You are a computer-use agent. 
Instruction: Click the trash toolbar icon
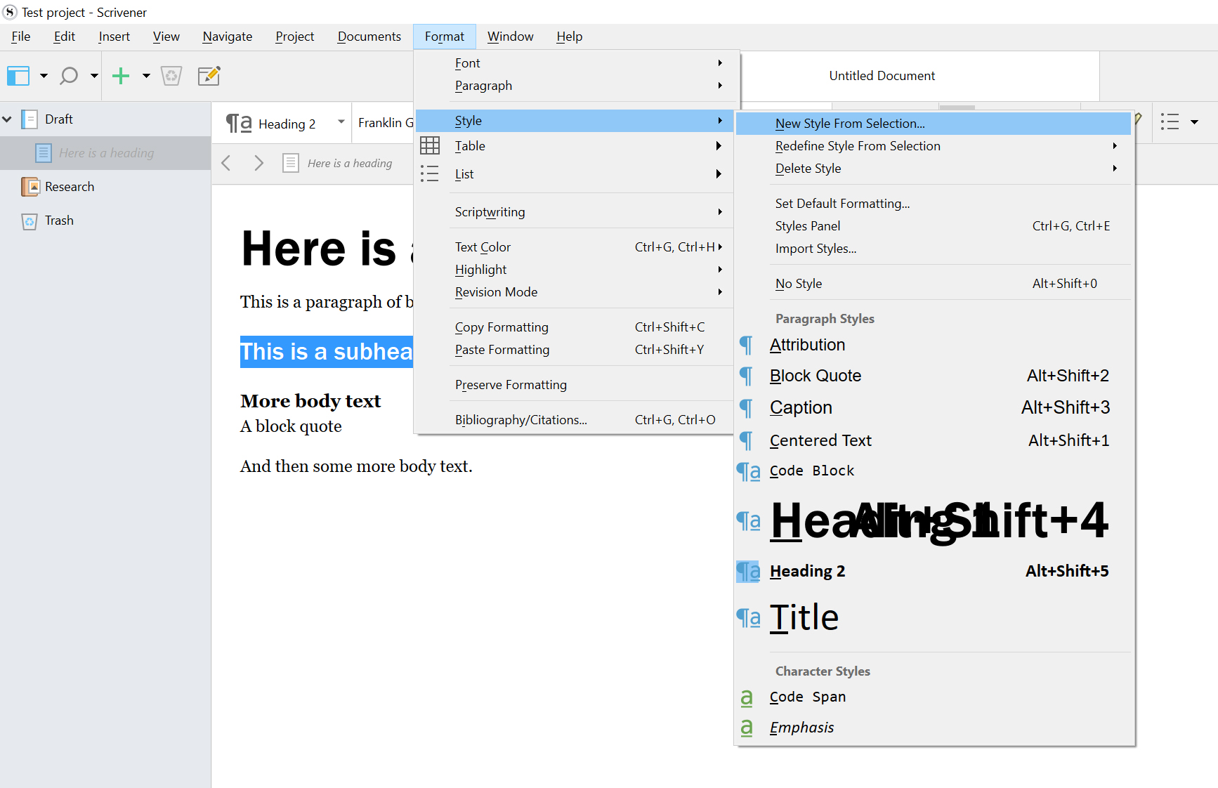171,75
